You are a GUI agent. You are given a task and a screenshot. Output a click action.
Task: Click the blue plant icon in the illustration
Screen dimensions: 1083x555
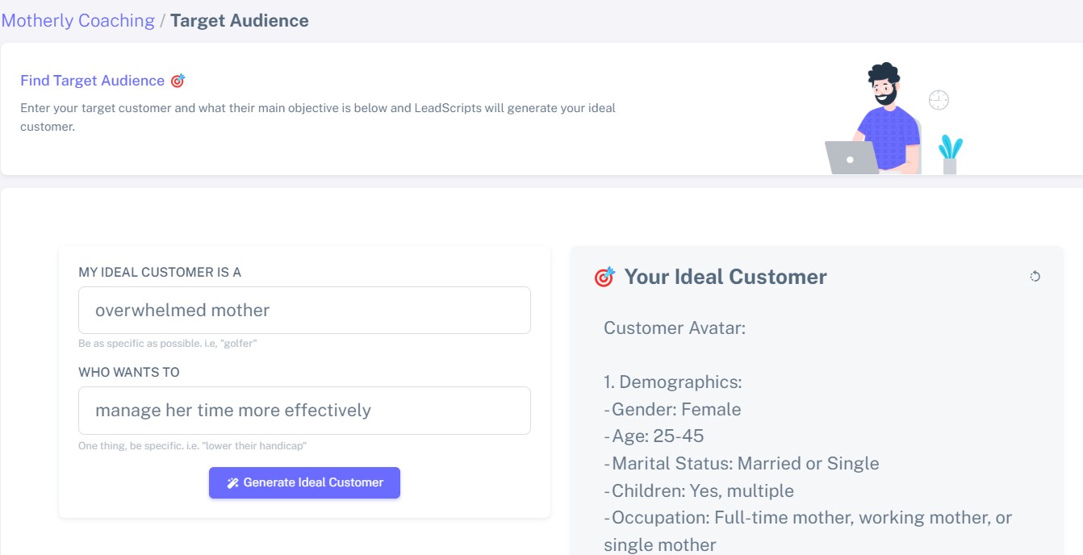pyautogui.click(x=950, y=152)
